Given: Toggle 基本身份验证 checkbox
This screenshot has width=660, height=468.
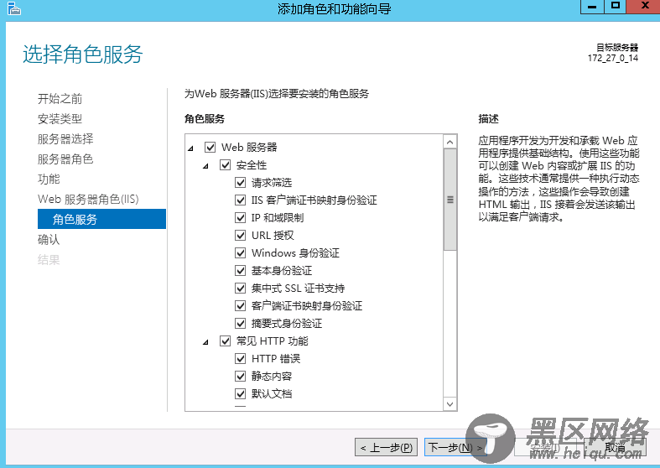Looking at the screenshot, I should tap(241, 271).
